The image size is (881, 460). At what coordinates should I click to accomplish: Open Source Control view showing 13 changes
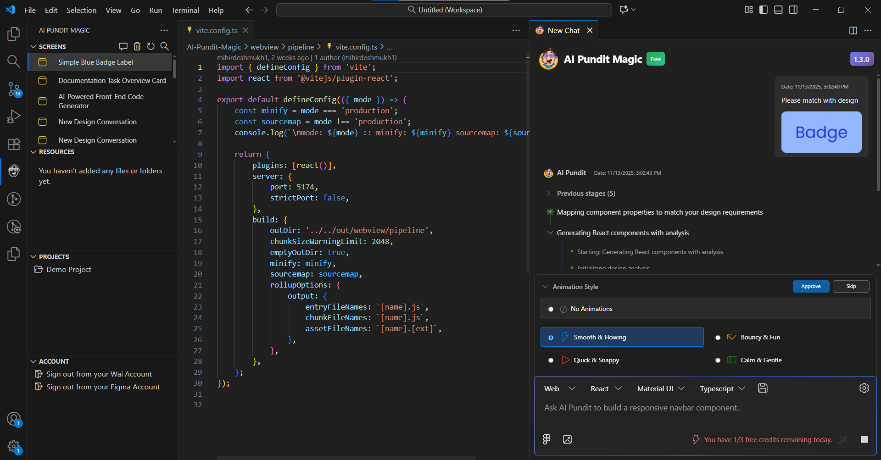tap(14, 89)
